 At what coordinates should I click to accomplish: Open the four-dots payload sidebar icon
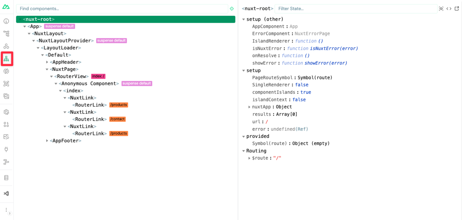(x=6, y=124)
